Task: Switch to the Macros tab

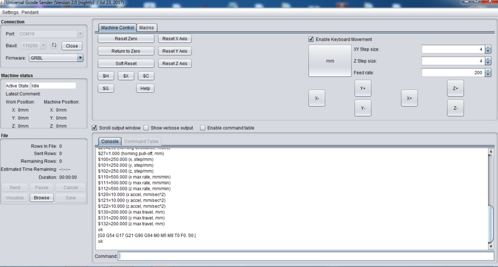Action: click(146, 28)
